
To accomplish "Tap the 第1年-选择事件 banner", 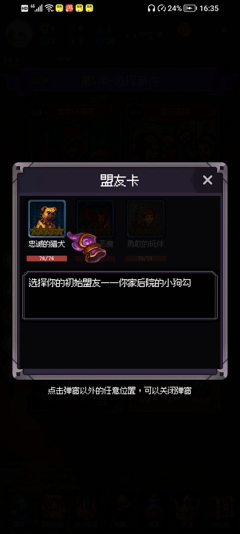I will click(x=119, y=81).
